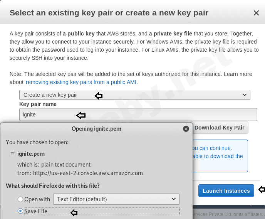Click the Launch Instances button
Screen dimensions: 265x219
[226, 191]
